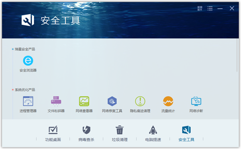Screen dimensions: 241x149
Task: Click the 安全工具 wrench logo in header
Action: [x=28, y=20]
